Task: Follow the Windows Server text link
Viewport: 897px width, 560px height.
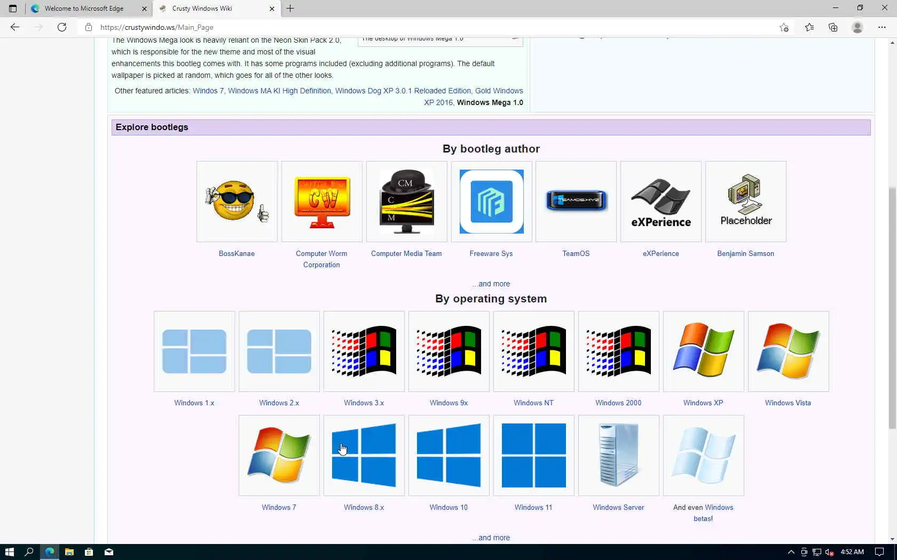Action: [618, 507]
